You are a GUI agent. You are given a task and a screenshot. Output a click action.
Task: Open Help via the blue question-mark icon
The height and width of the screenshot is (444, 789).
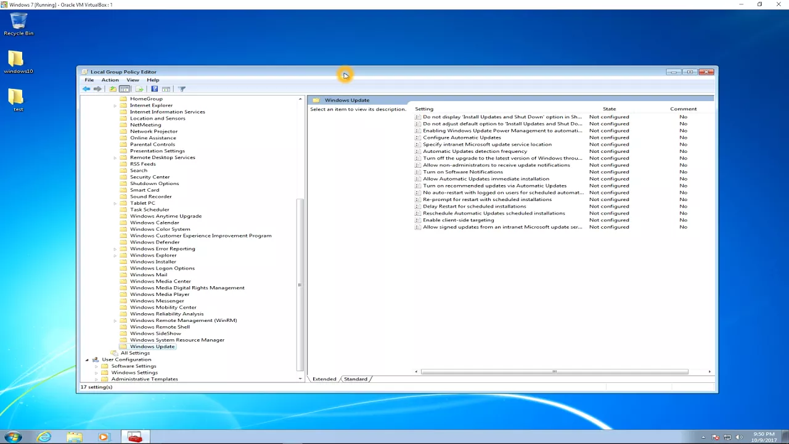click(x=154, y=89)
